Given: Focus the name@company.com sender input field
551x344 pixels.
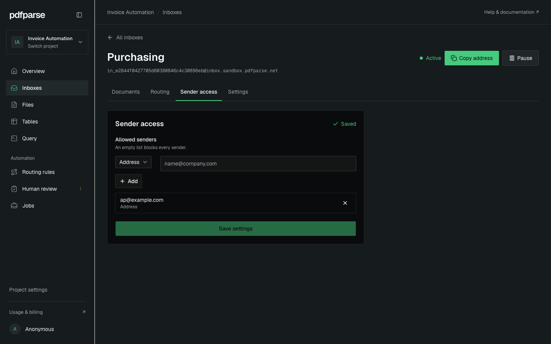Looking at the screenshot, I should pos(258,164).
